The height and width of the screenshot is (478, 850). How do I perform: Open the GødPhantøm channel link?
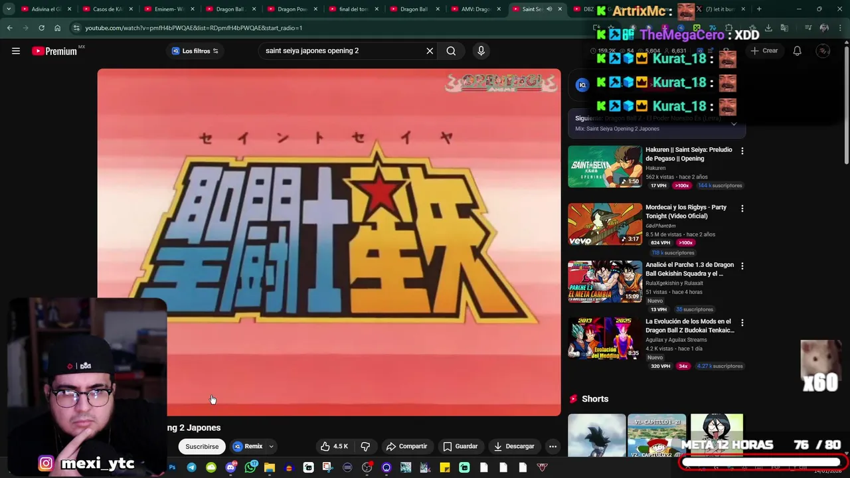[660, 226]
